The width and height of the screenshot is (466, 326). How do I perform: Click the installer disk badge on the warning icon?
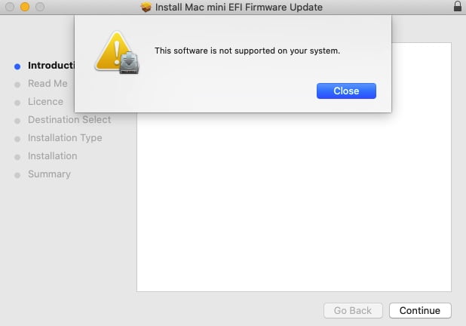(x=129, y=63)
